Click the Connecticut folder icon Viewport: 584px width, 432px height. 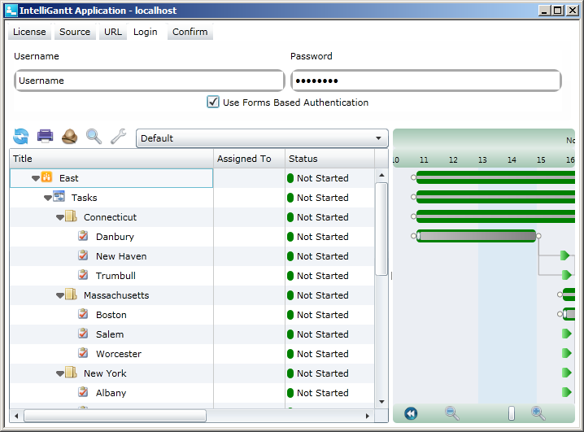[71, 216]
